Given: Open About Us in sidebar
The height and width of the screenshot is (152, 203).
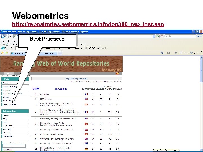Looking at the screenshot, I should click(7, 83).
